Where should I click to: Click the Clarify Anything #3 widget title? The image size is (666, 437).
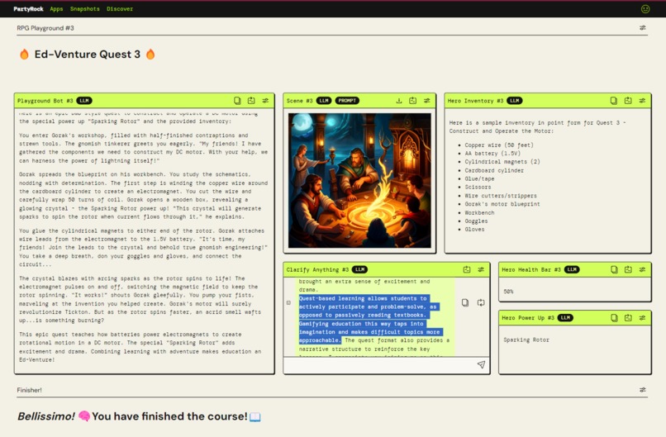click(317, 269)
